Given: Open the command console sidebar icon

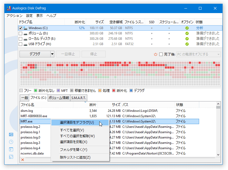Looking at the screenshot, I should (x=11, y=149).
